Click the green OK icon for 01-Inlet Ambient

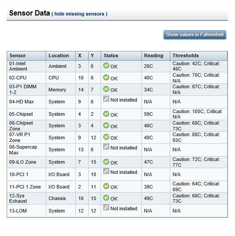pos(106,66)
